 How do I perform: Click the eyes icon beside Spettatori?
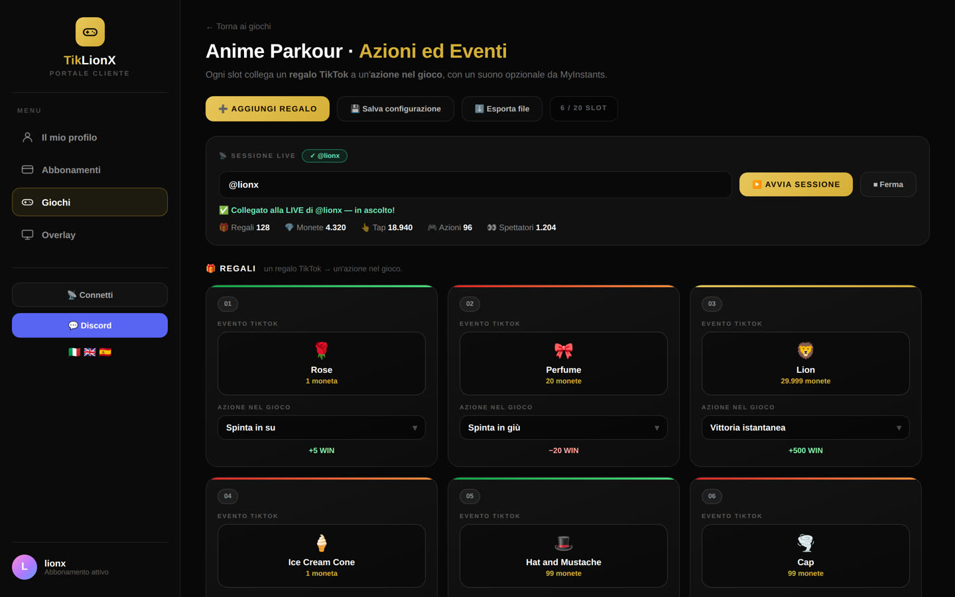[491, 228]
